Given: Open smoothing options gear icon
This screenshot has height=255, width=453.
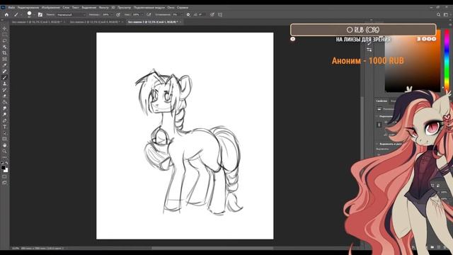Looking at the screenshot, I should pyautogui.click(x=188, y=14).
